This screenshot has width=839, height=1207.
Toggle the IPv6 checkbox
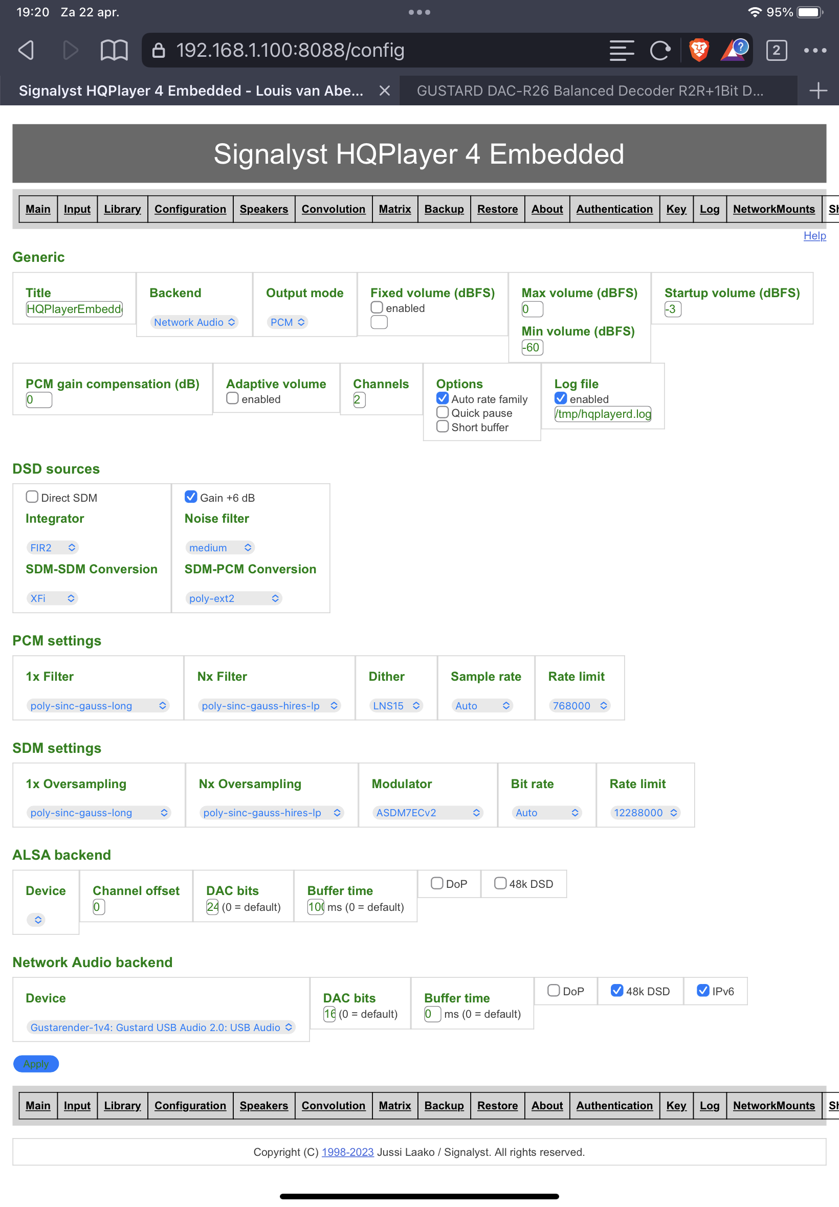click(x=703, y=991)
